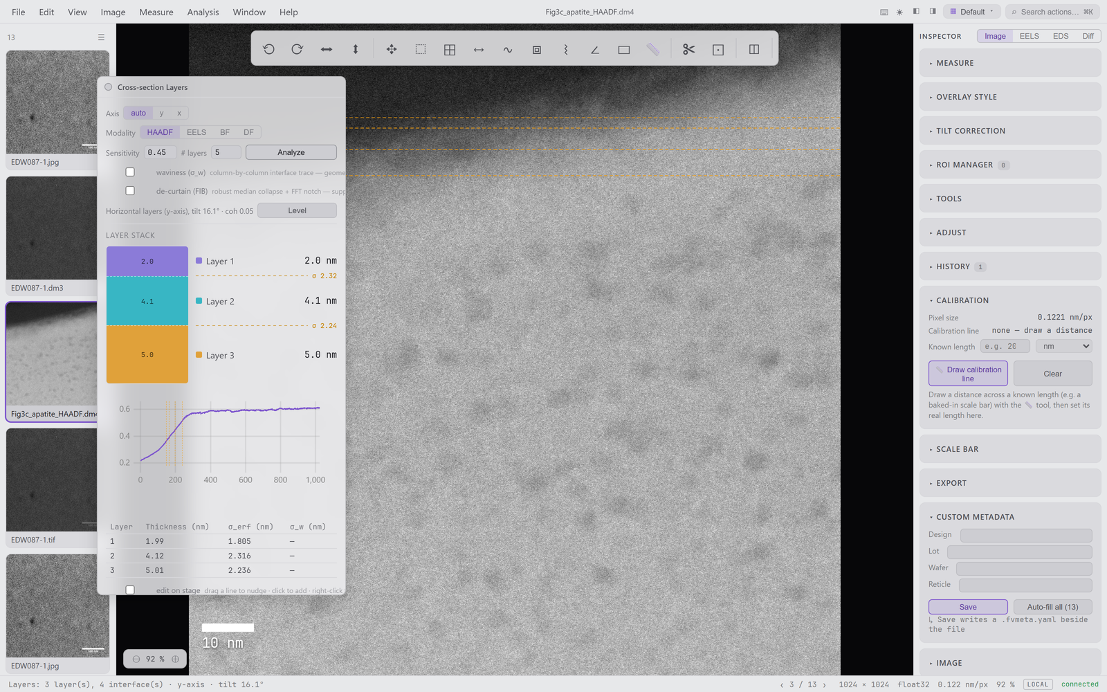Go to the previous image arrow
The image size is (1107, 692).
click(782, 684)
